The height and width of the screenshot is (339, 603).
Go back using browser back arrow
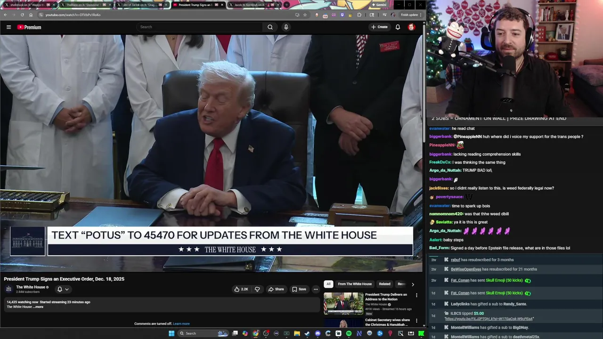click(x=5, y=15)
